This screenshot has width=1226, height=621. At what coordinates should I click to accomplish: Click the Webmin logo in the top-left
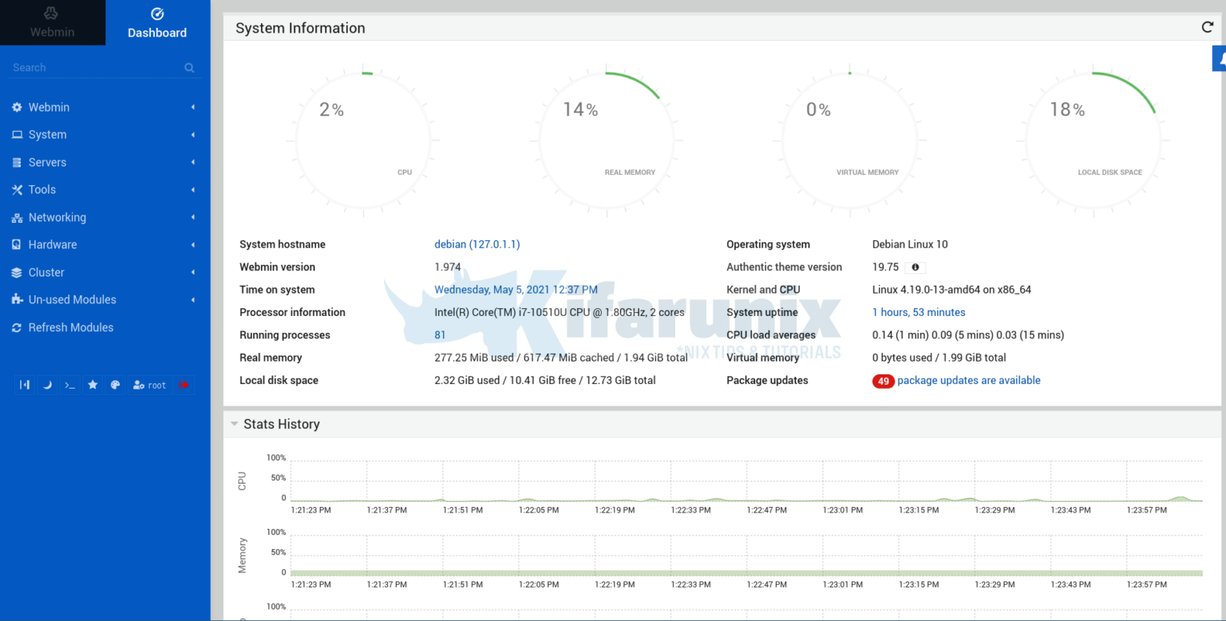tap(53, 22)
